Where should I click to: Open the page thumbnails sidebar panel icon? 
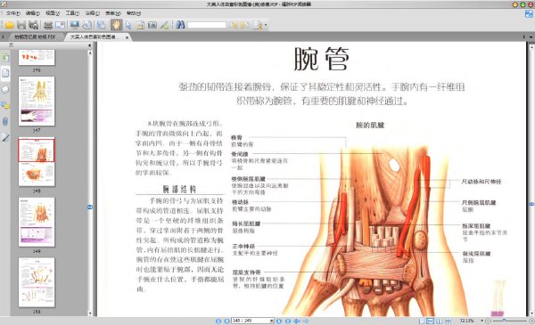point(5,72)
